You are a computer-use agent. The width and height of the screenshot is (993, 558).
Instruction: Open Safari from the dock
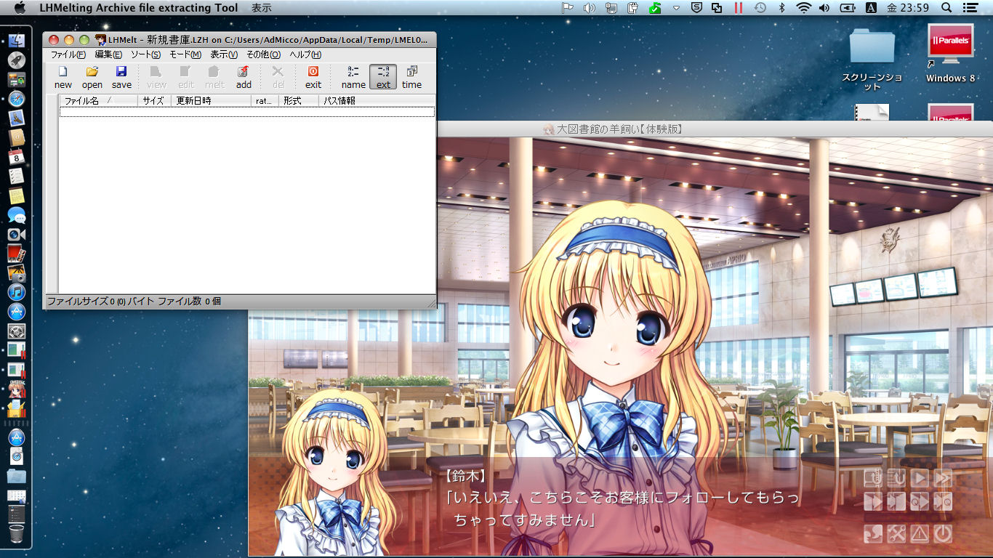tap(16, 99)
